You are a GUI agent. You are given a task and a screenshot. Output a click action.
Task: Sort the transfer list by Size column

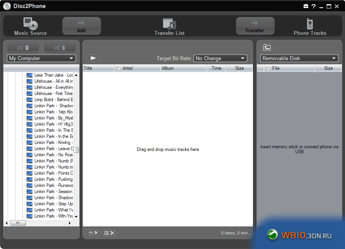pyautogui.click(x=239, y=68)
